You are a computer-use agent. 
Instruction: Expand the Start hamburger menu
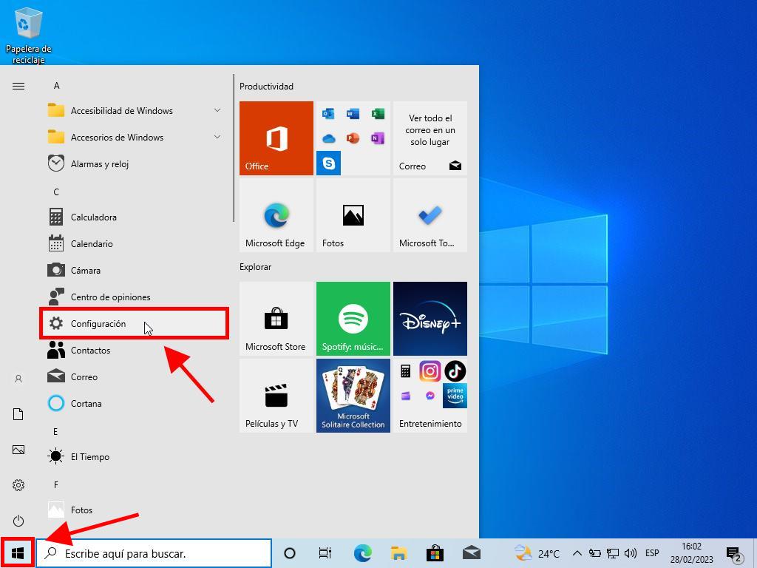point(18,87)
